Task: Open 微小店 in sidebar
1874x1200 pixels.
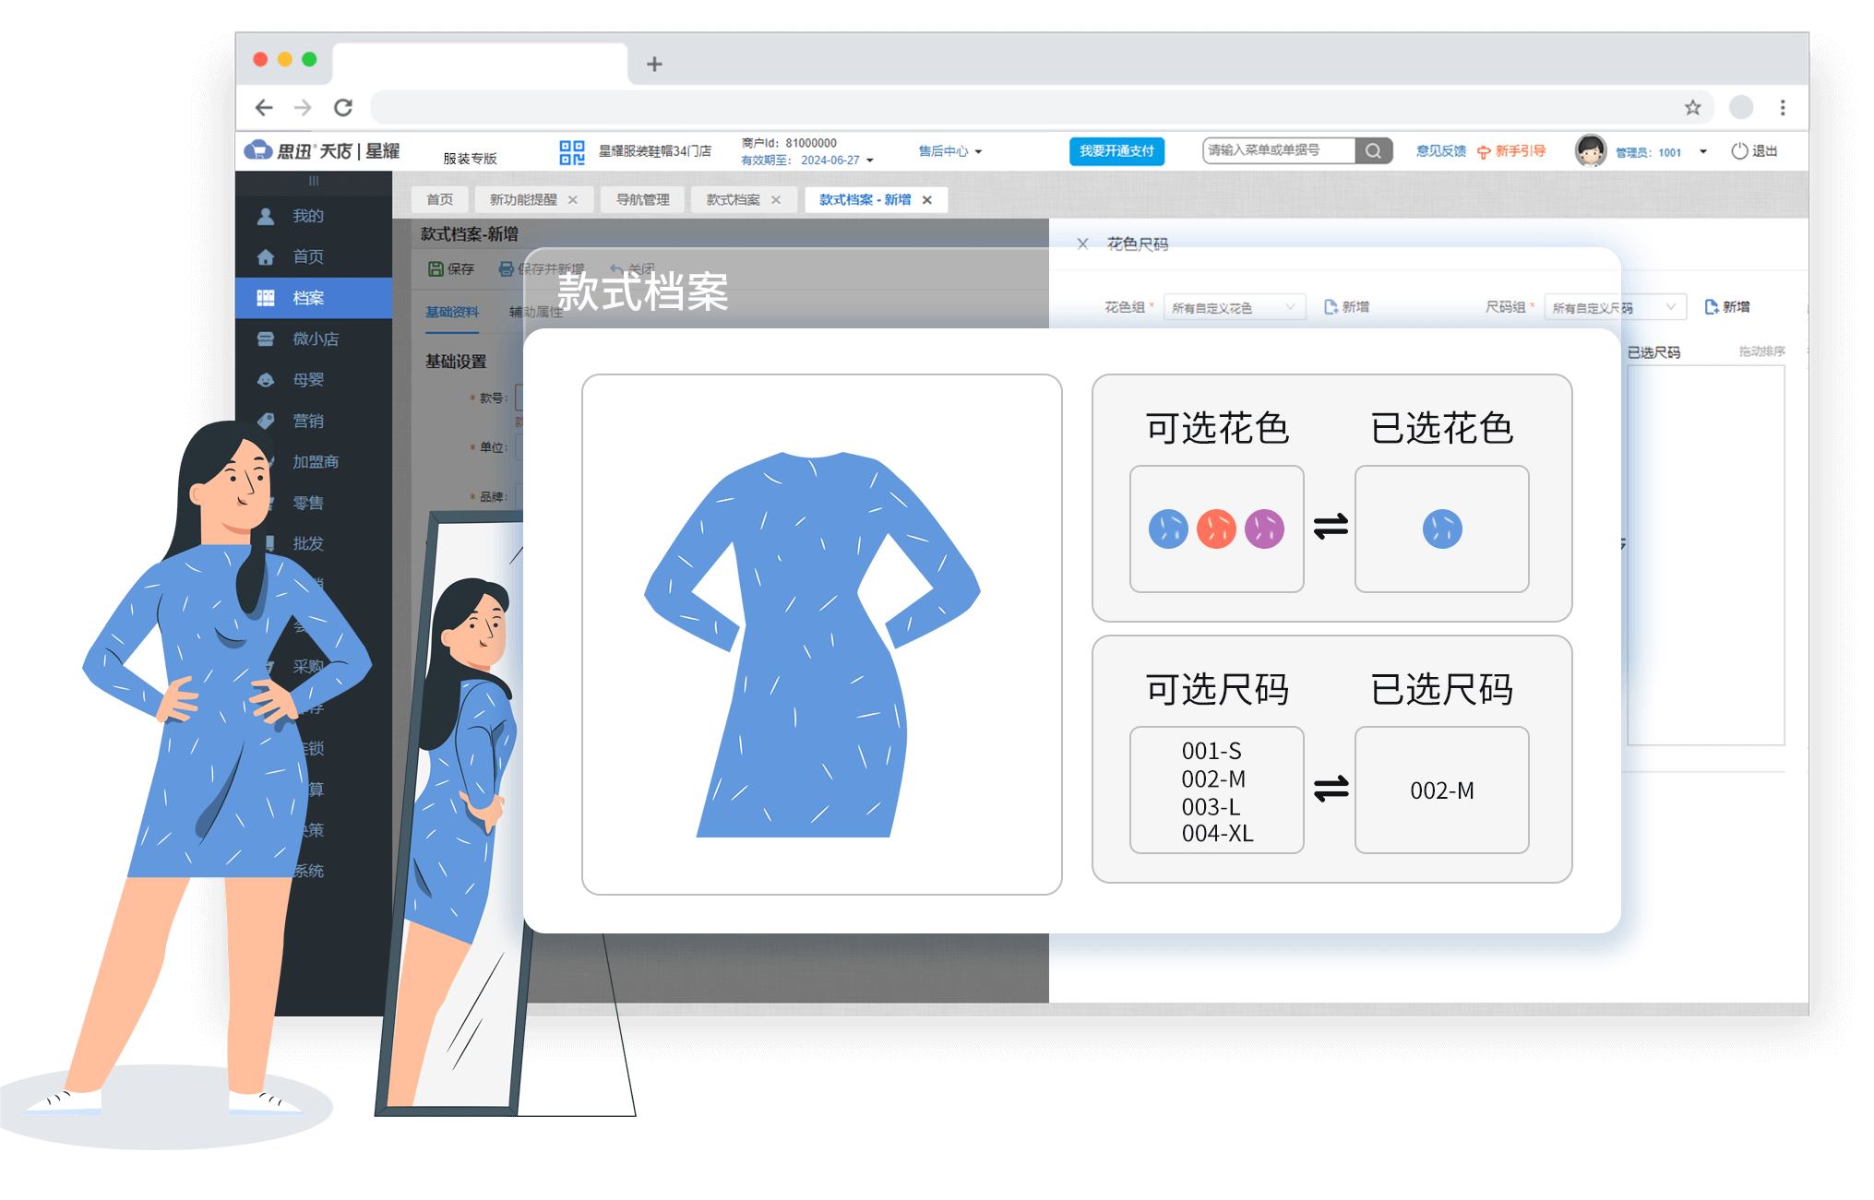Action: click(x=315, y=339)
